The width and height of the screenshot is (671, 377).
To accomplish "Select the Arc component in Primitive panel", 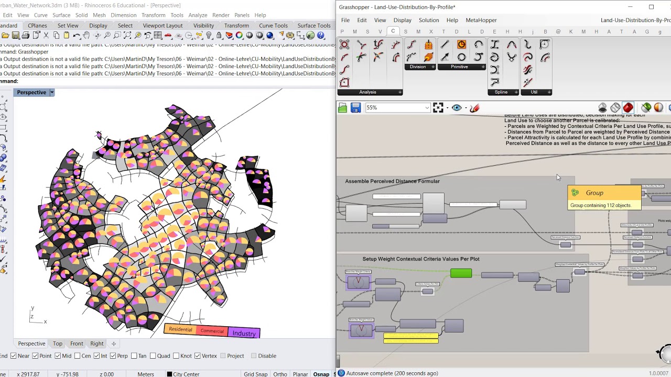I will (x=478, y=45).
